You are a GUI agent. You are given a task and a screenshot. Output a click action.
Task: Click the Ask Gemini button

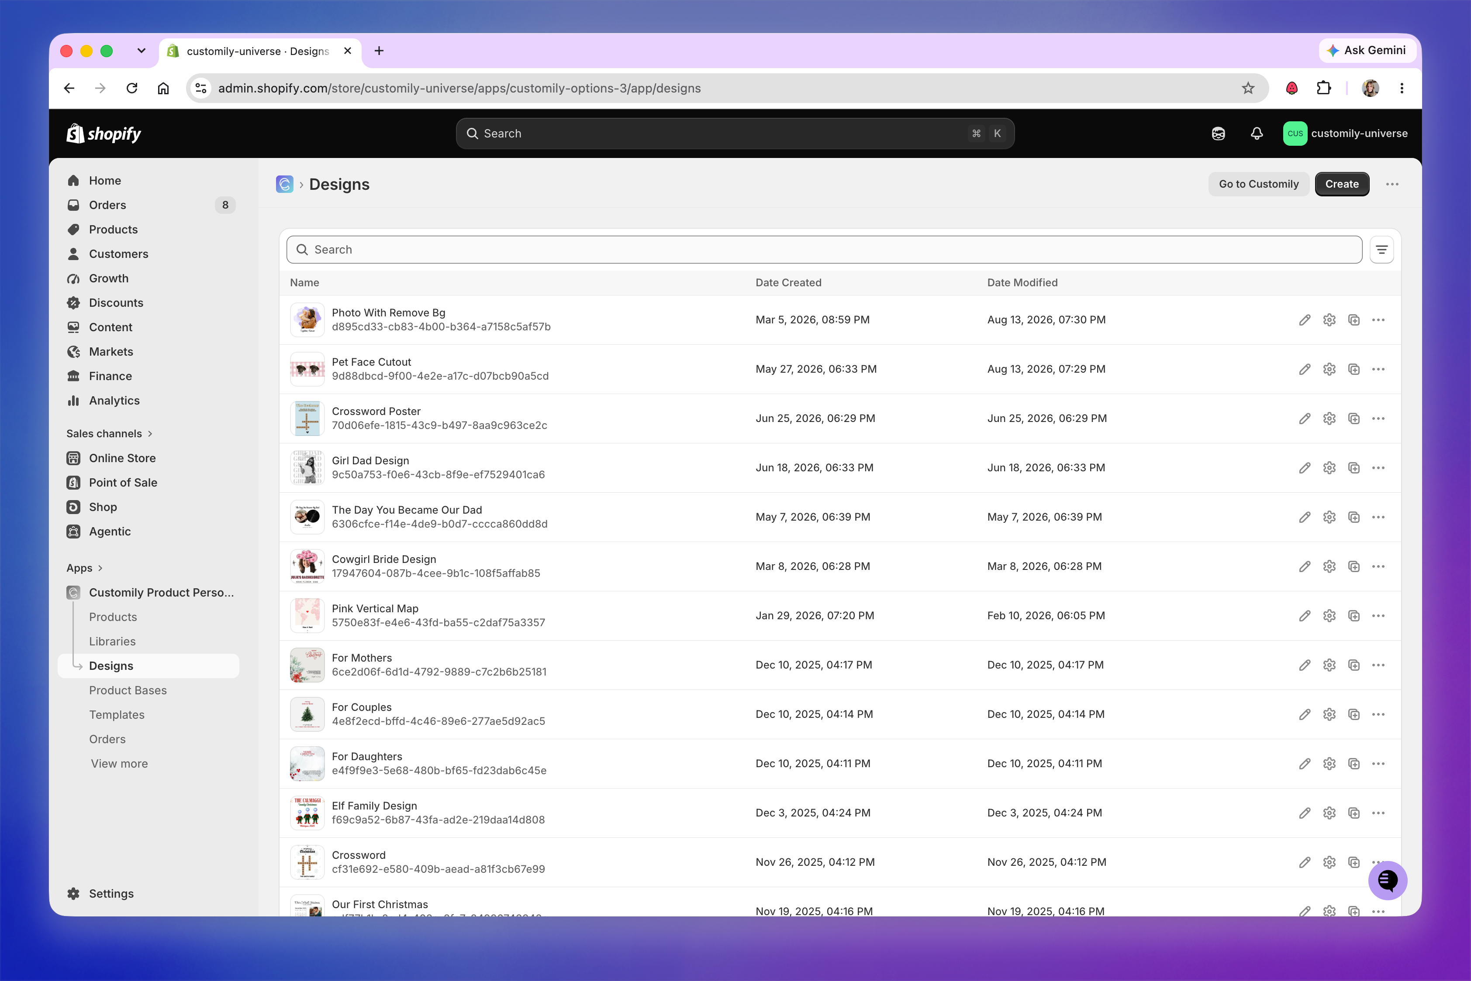tap(1367, 51)
